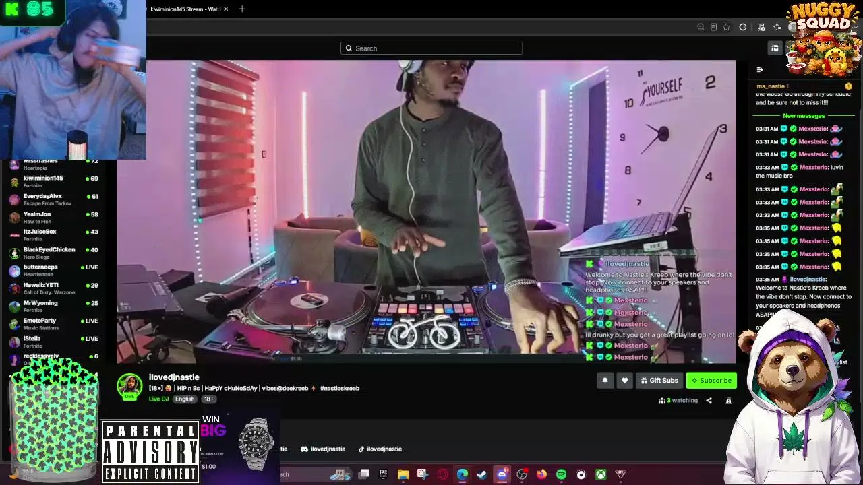The height and width of the screenshot is (485, 863).
Task: Open YesImJon channel in the sidebar
Action: pyautogui.click(x=54, y=218)
